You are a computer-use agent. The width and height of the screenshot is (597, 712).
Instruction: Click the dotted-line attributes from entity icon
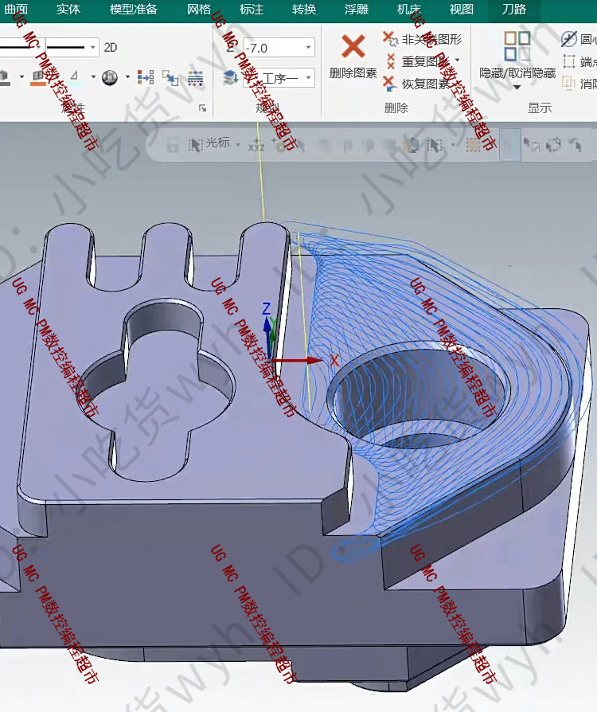(195, 77)
